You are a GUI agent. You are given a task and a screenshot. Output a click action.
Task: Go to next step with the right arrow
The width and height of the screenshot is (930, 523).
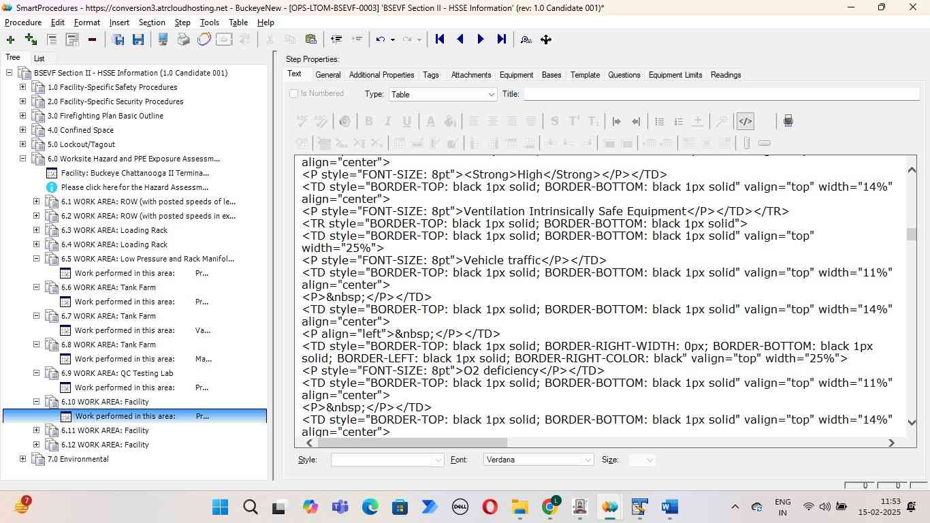481,39
